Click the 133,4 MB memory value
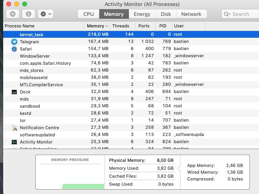Screen dimensions: 259x194 pos(98,56)
